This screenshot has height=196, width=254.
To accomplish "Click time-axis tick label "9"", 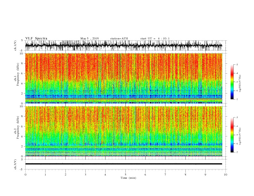I will pos(205,175).
